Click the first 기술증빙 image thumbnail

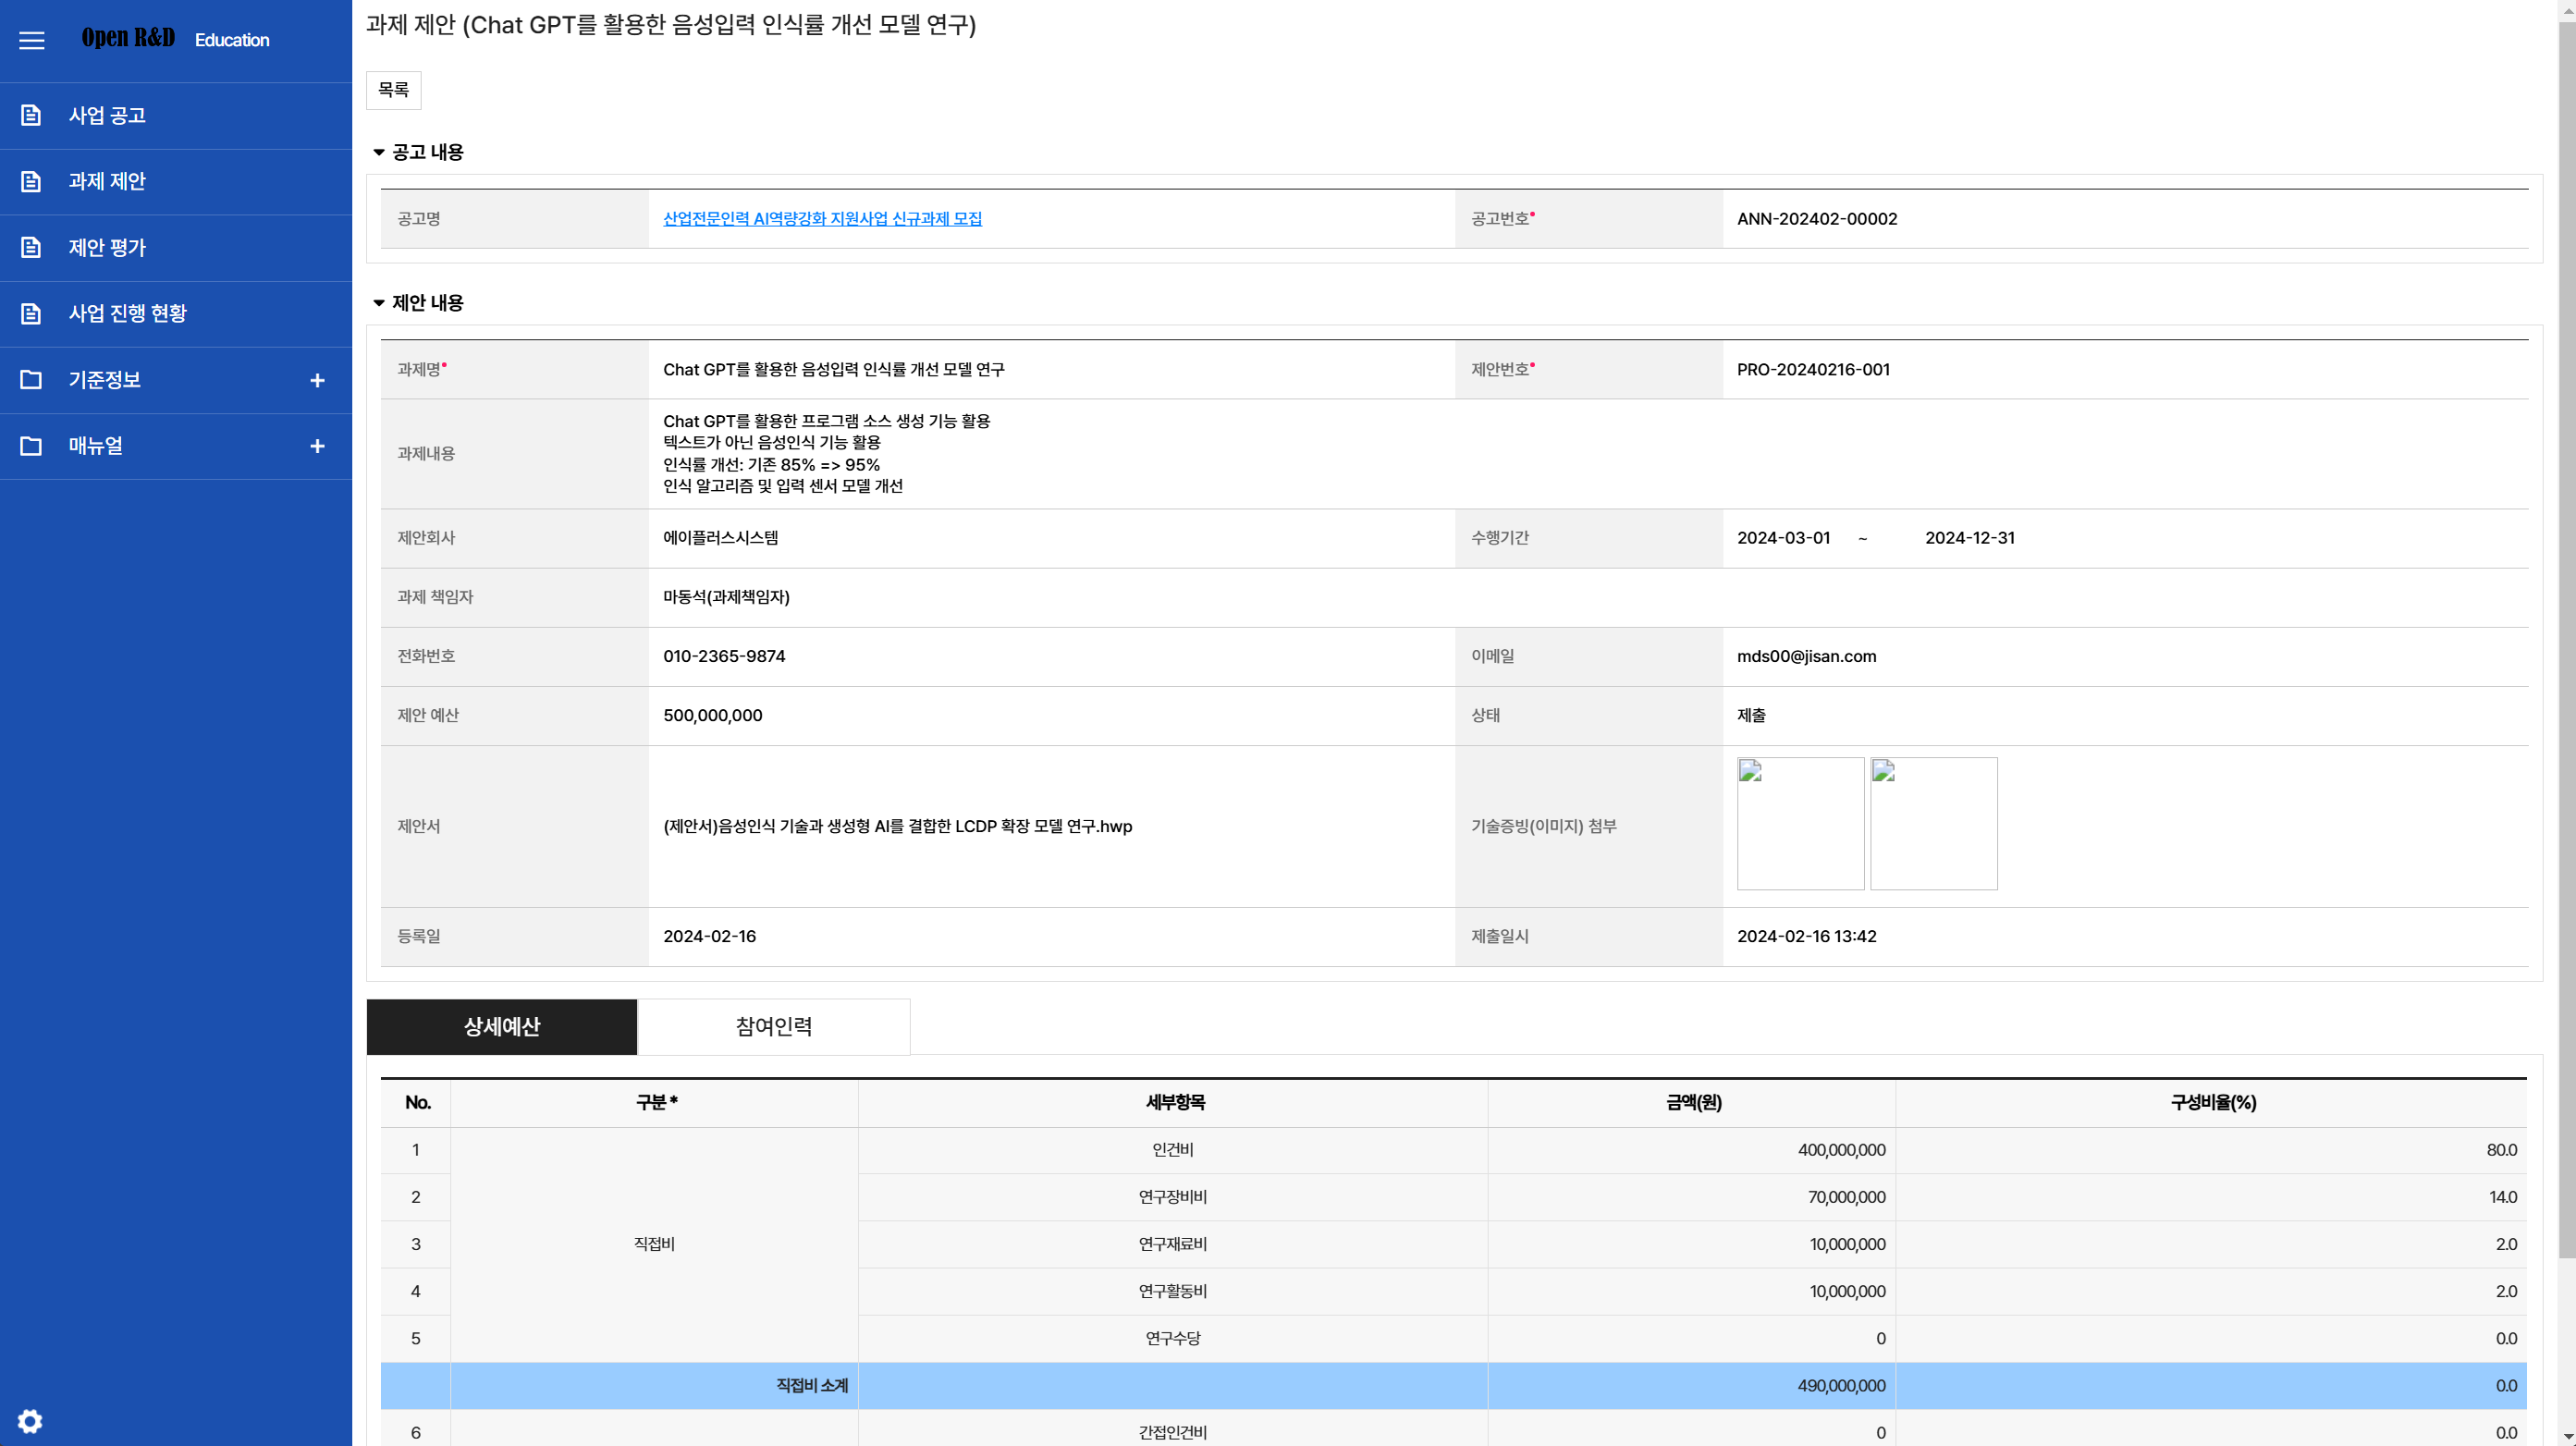coord(1801,823)
